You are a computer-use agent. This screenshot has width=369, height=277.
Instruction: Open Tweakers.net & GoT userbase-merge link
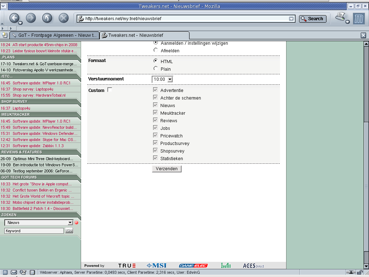pos(45,64)
